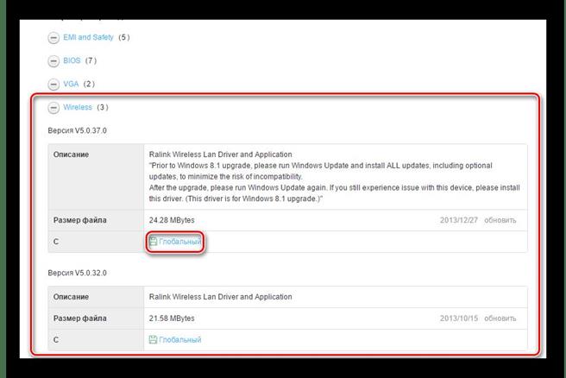The height and width of the screenshot is (378, 566).
Task: Click the (7) count beside BIOS
Action: (91, 60)
